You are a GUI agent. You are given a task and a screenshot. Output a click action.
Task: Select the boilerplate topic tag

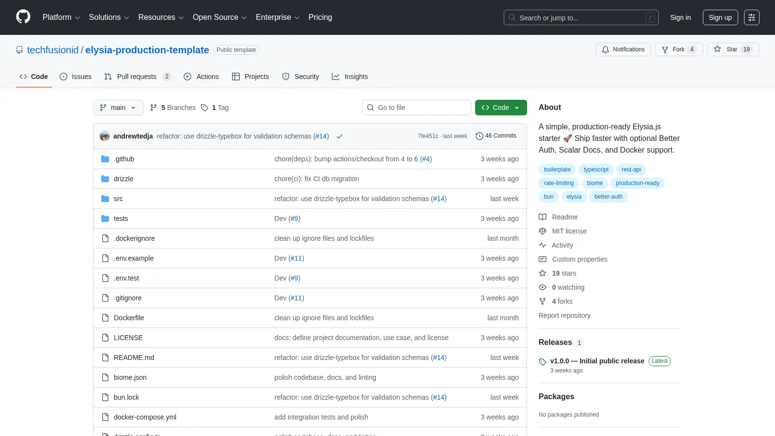(x=557, y=170)
